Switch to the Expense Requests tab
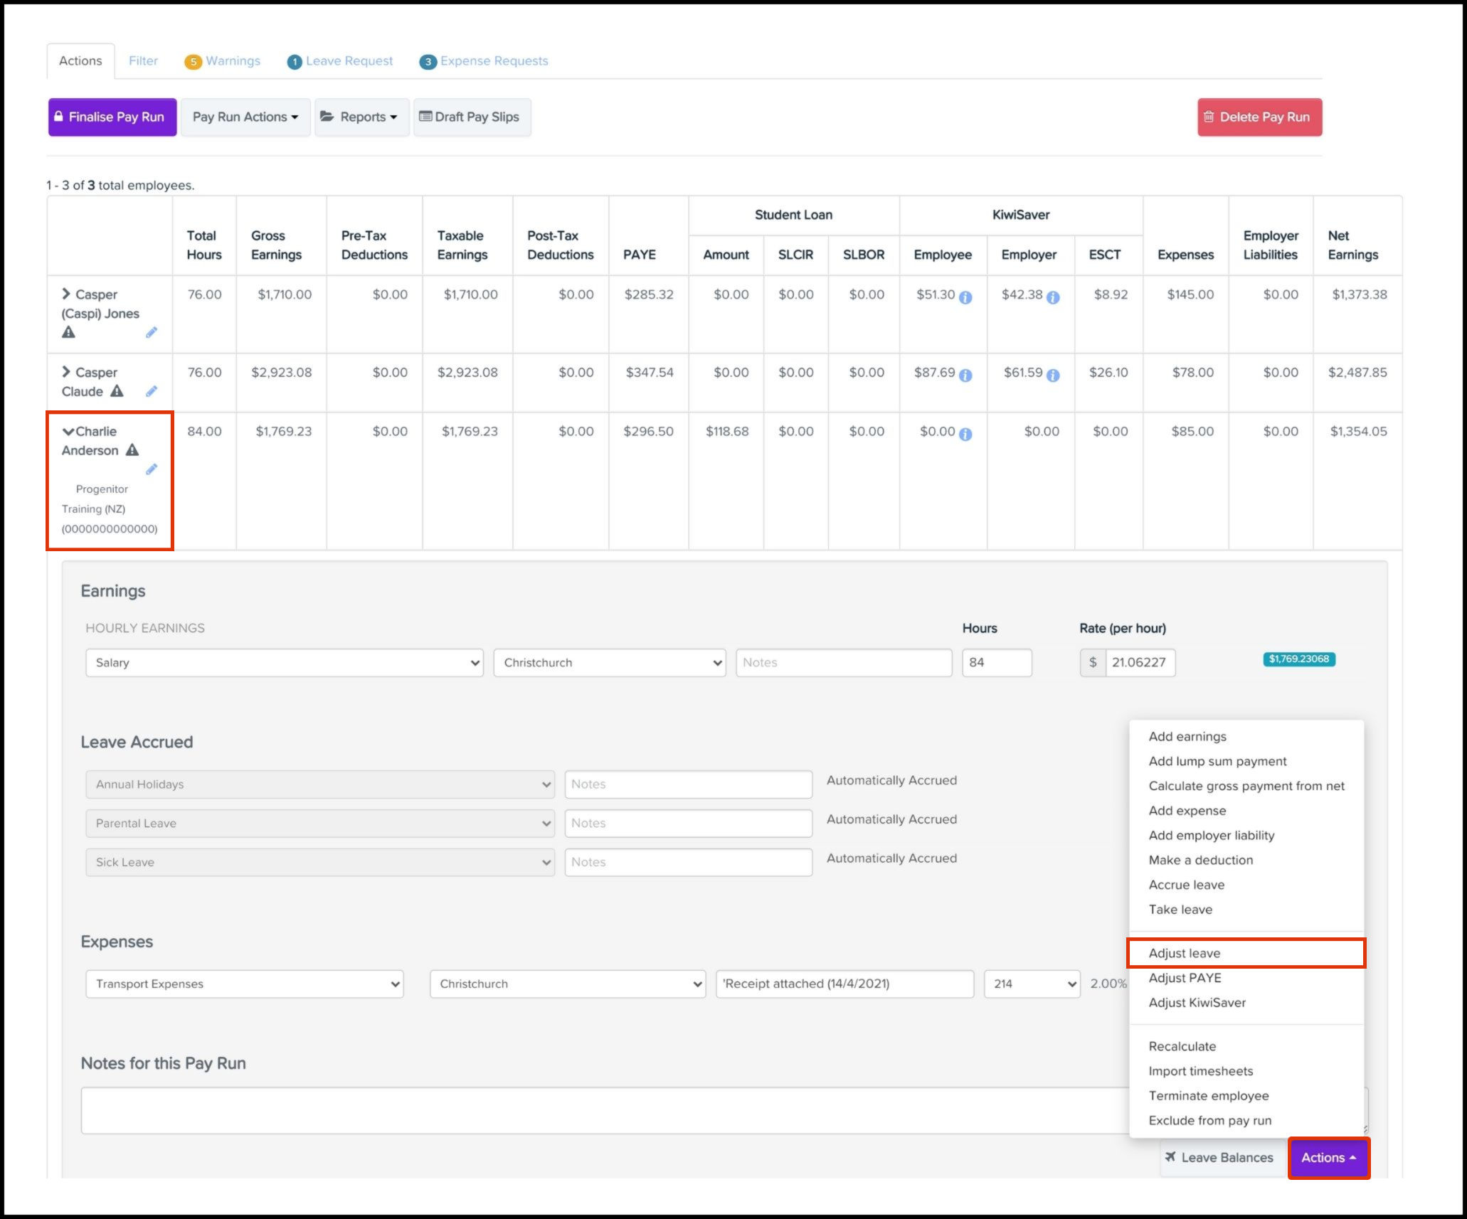The height and width of the screenshot is (1219, 1467). coord(484,61)
